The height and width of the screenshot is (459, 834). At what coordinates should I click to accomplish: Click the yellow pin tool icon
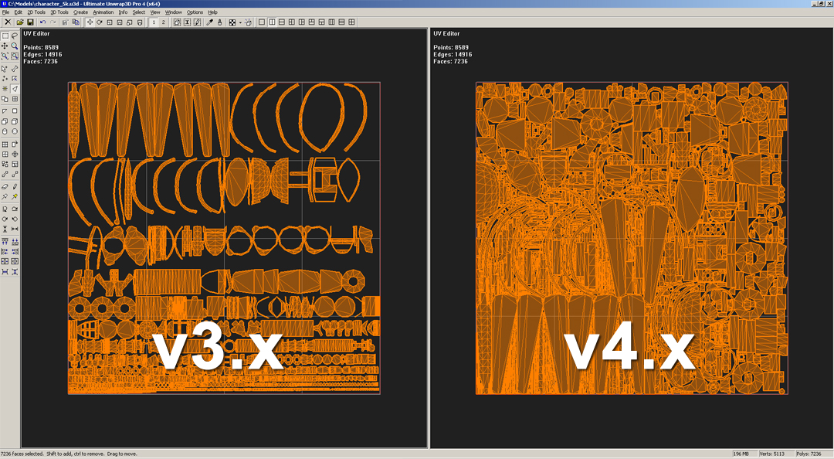[x=15, y=197]
